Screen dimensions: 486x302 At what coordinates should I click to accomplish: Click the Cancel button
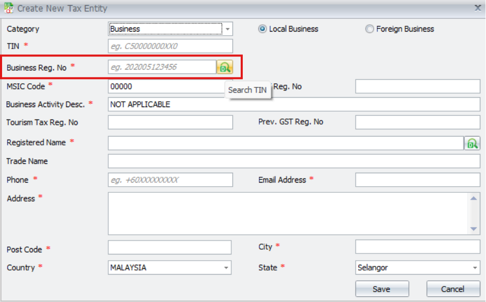click(453, 289)
